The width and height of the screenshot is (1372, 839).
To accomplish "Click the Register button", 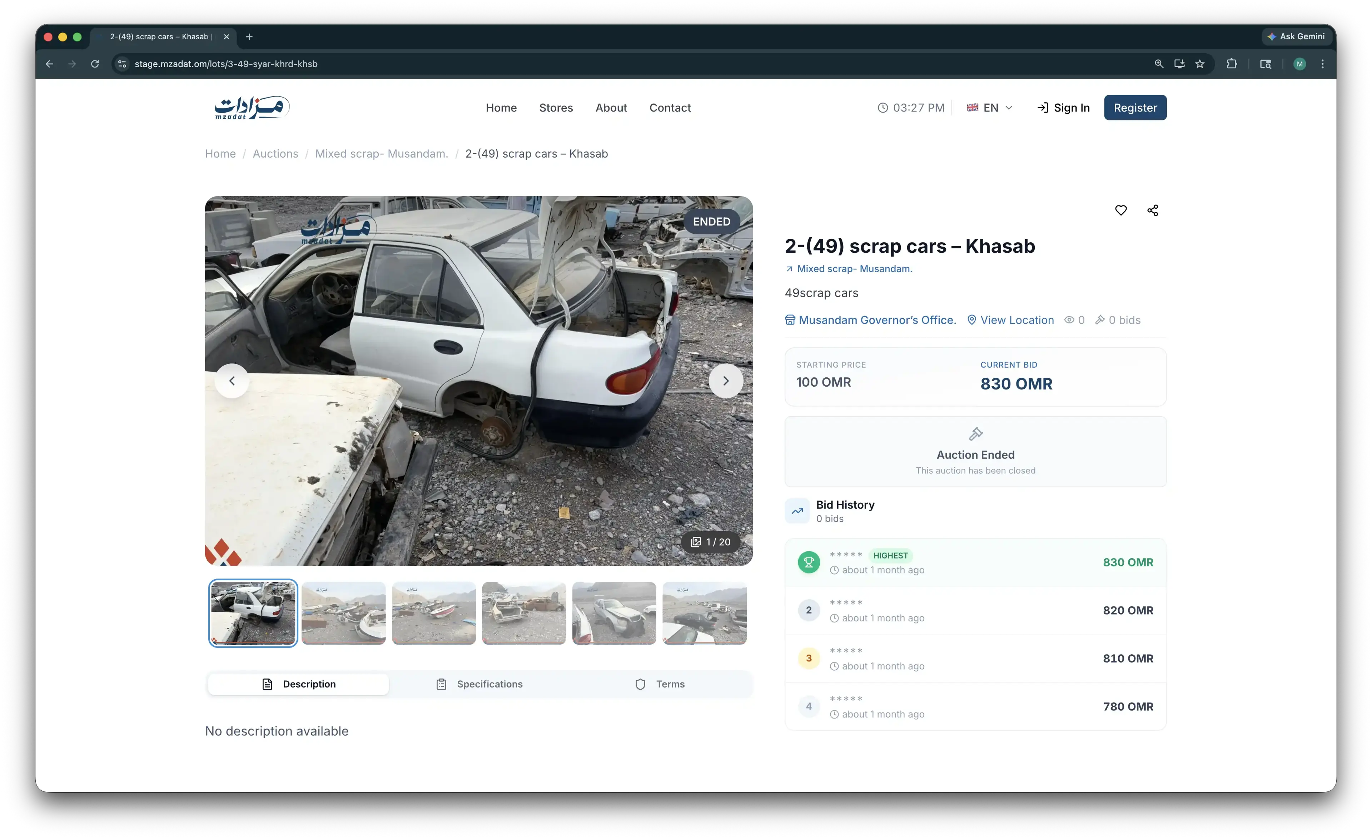I will point(1135,108).
